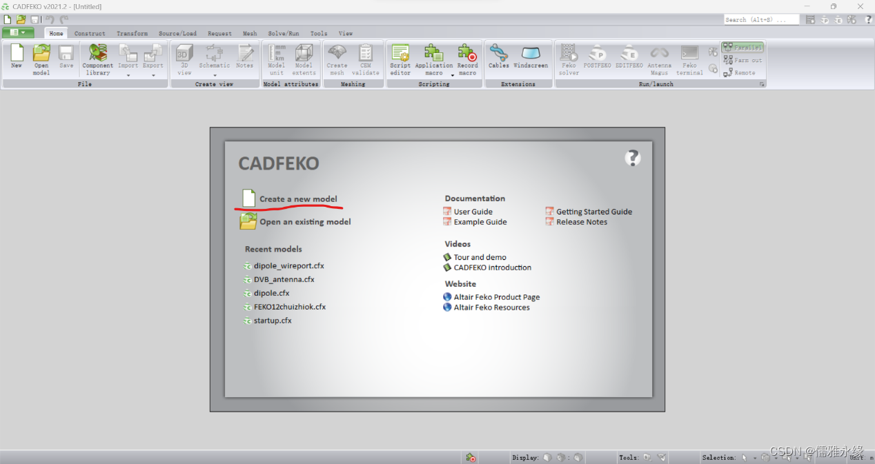Toggle the Farm out run option
The image size is (875, 464).
coord(743,60)
